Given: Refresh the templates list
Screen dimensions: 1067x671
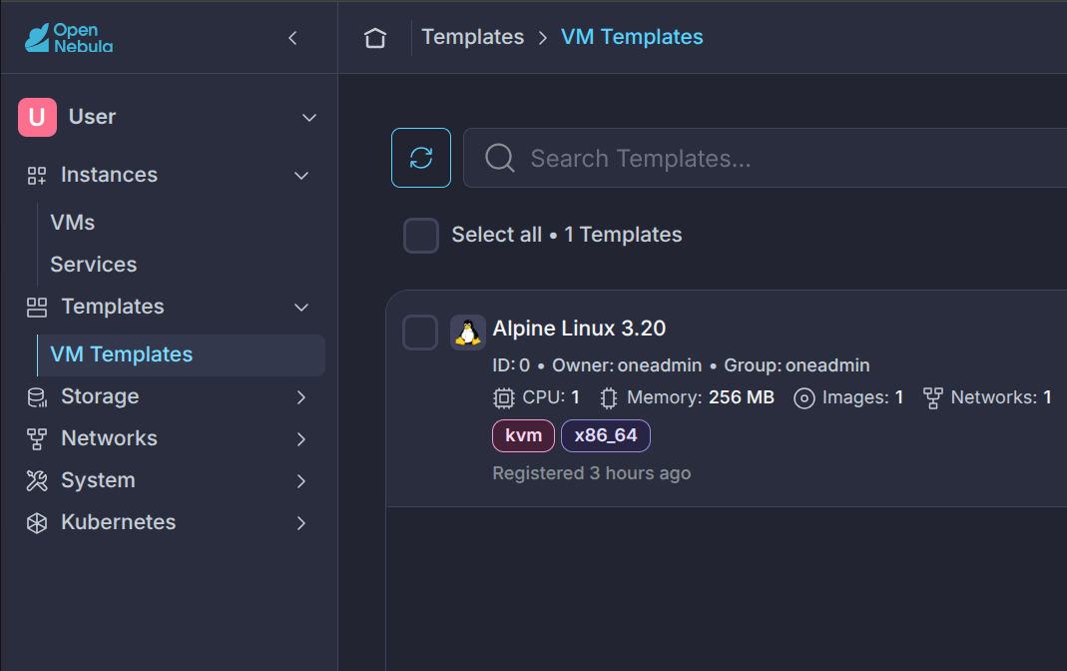Looking at the screenshot, I should (x=421, y=158).
